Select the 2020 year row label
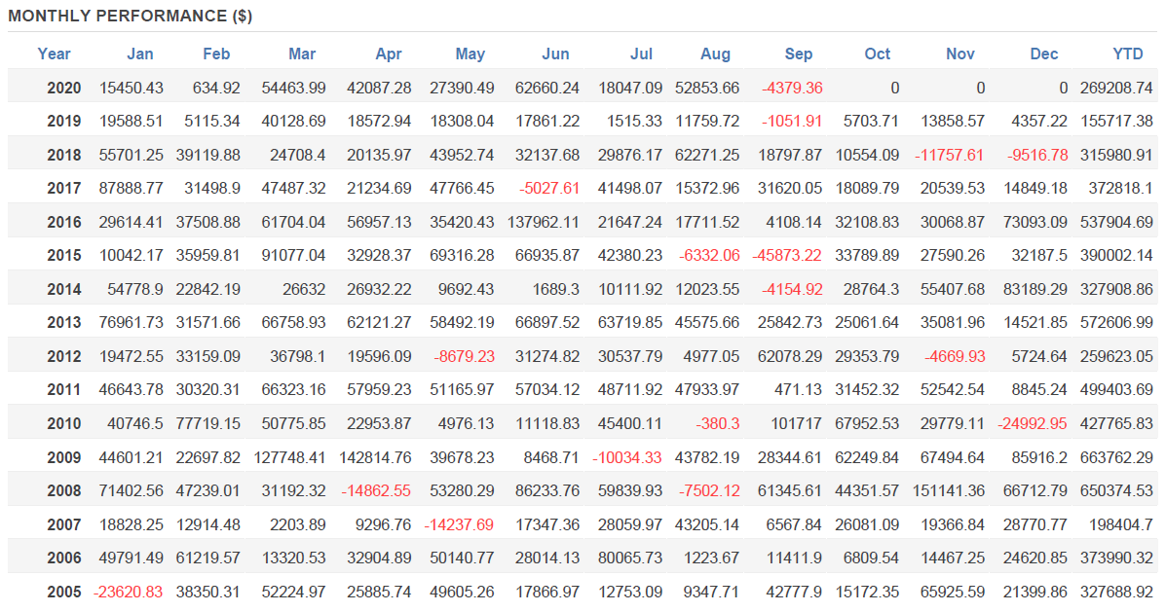1166x612 pixels. point(64,88)
